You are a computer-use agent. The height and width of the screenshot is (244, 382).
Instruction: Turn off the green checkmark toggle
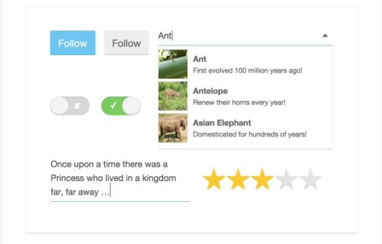click(x=121, y=106)
